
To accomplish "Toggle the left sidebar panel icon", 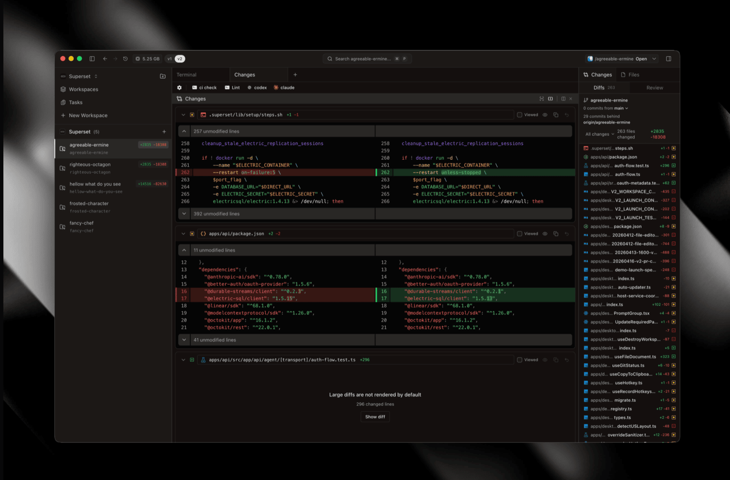I will pos(92,59).
